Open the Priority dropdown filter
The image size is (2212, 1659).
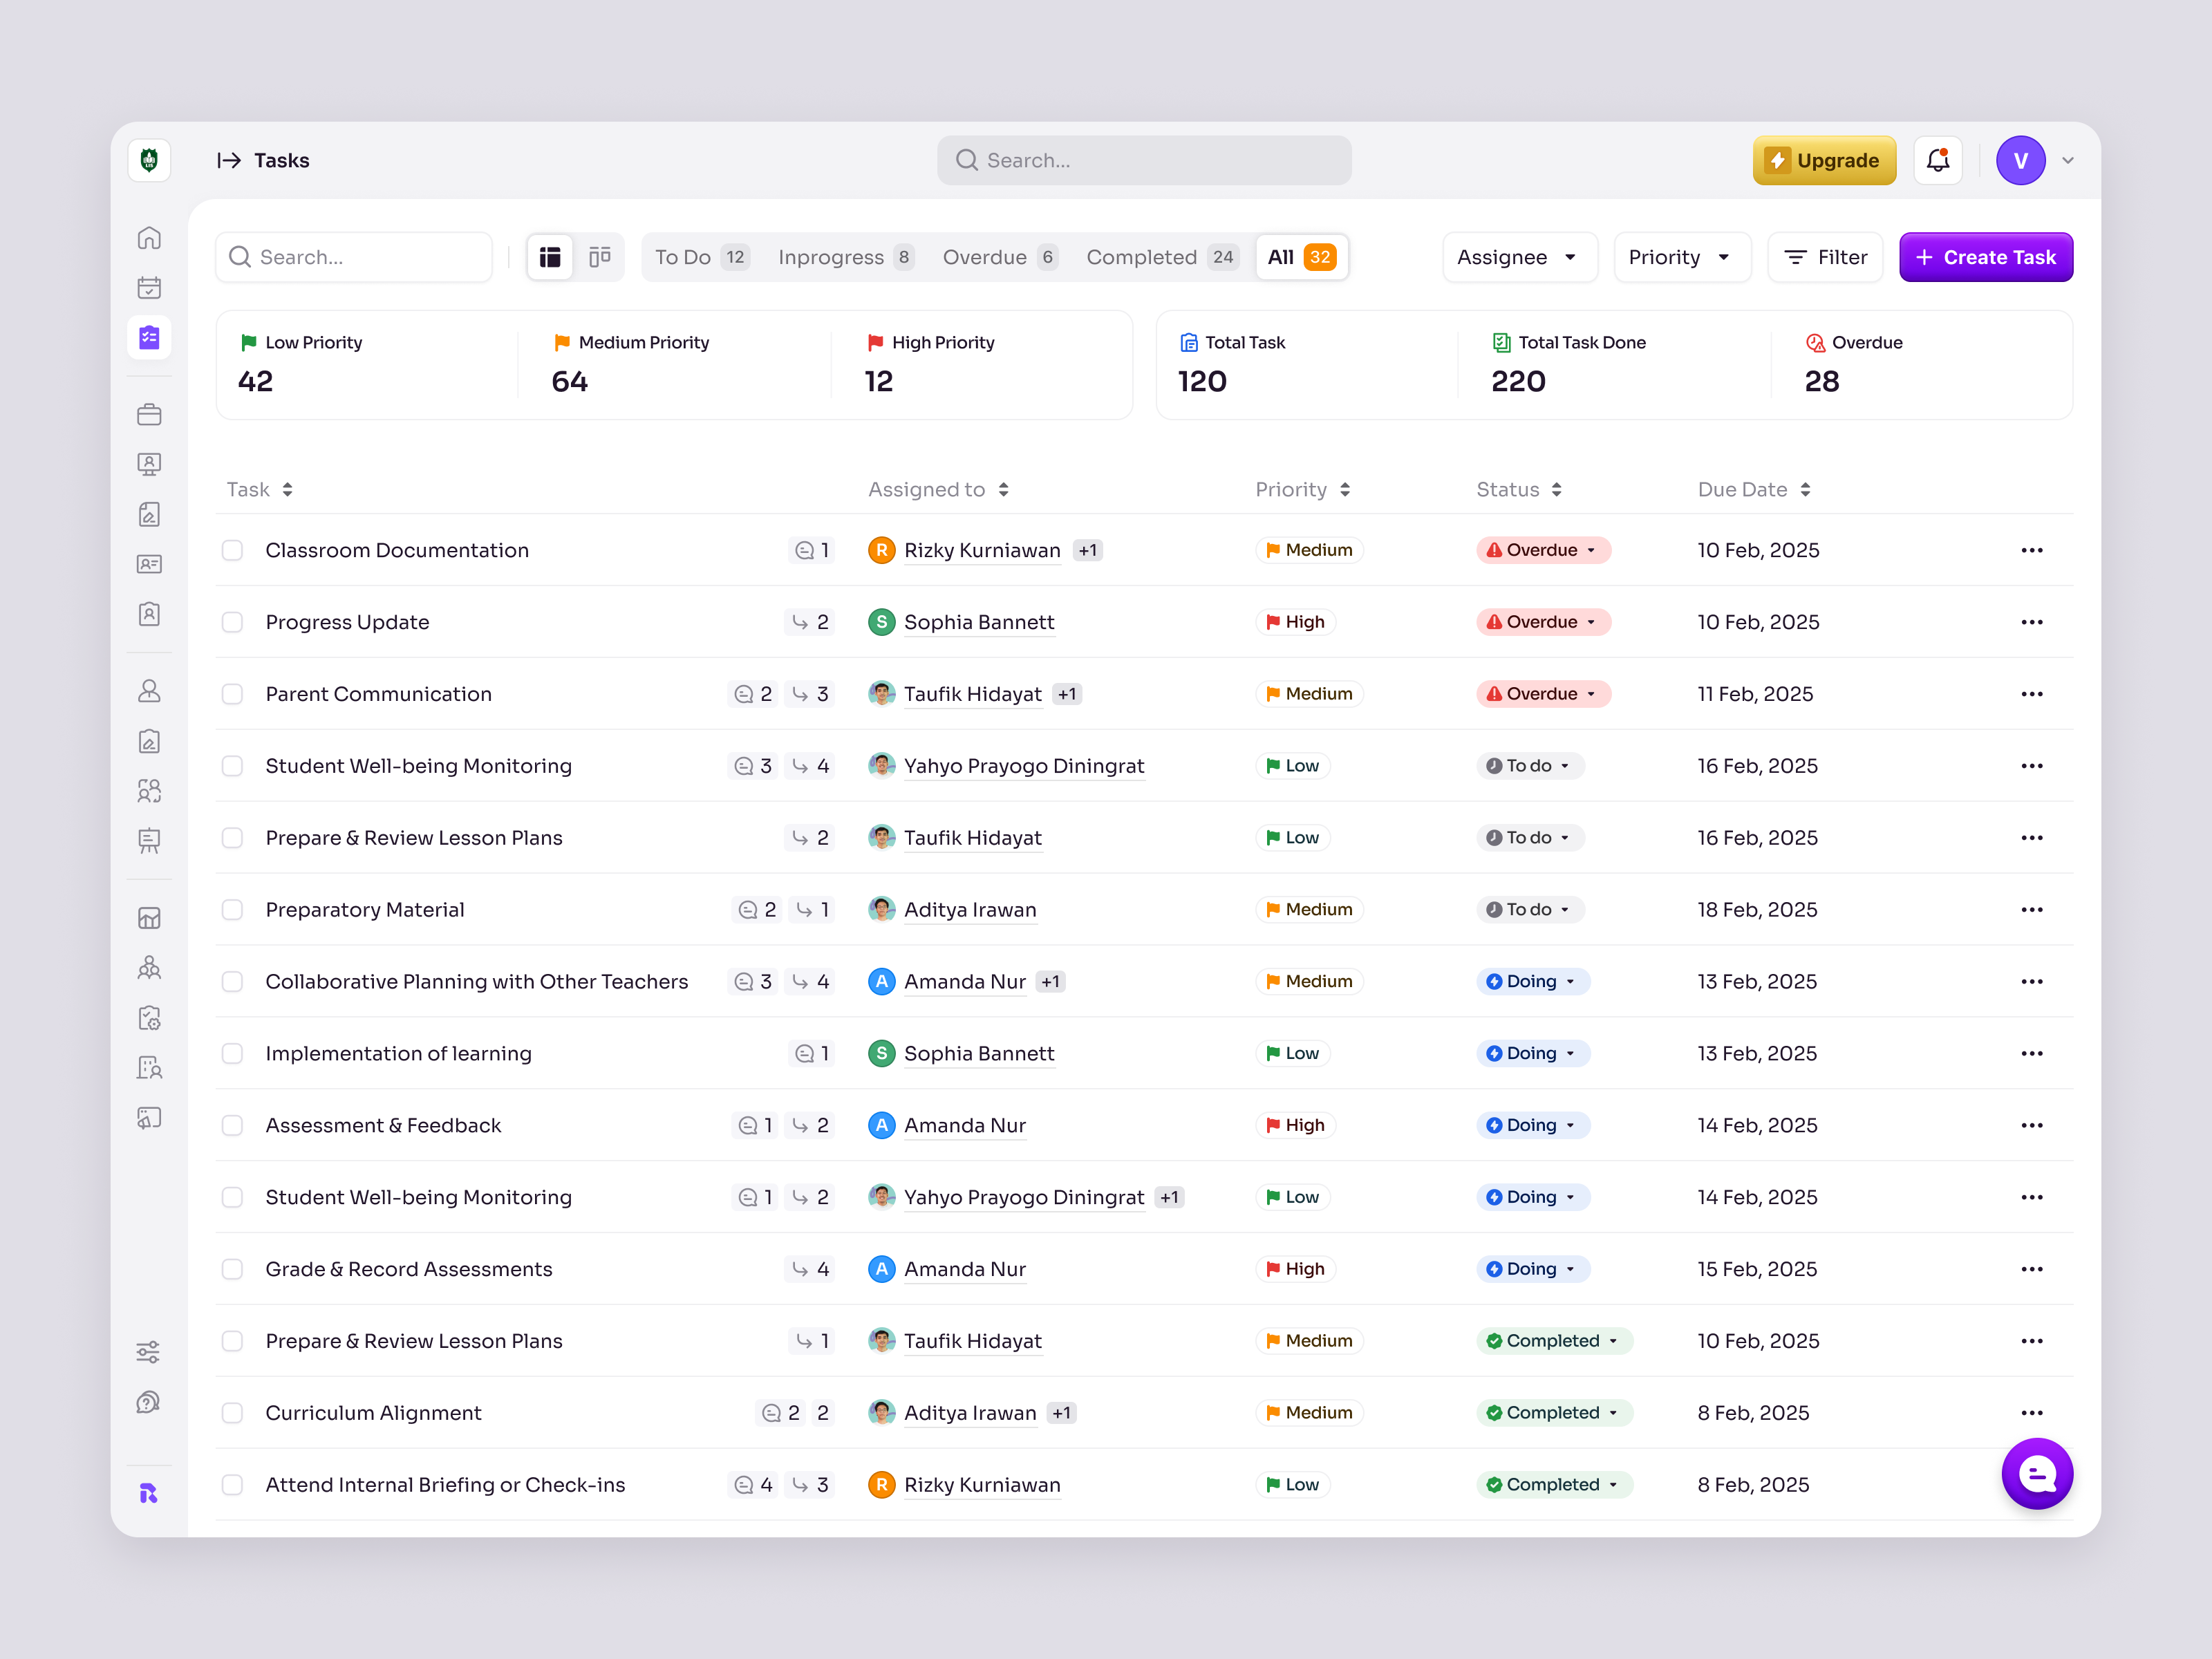pyautogui.click(x=1681, y=256)
